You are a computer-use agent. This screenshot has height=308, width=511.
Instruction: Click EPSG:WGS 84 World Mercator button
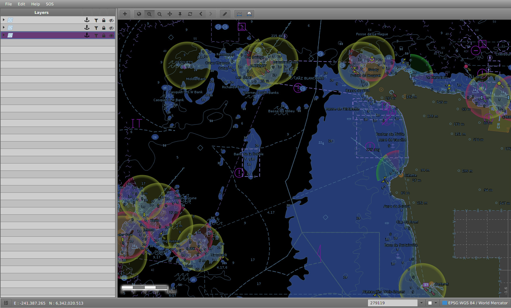click(x=475, y=303)
